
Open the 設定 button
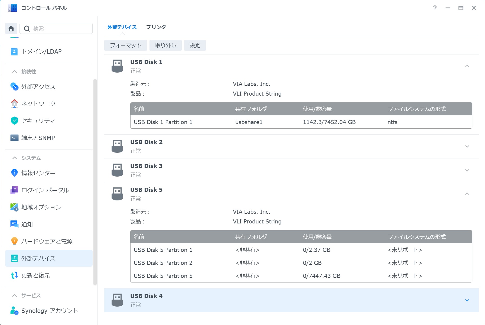(195, 45)
